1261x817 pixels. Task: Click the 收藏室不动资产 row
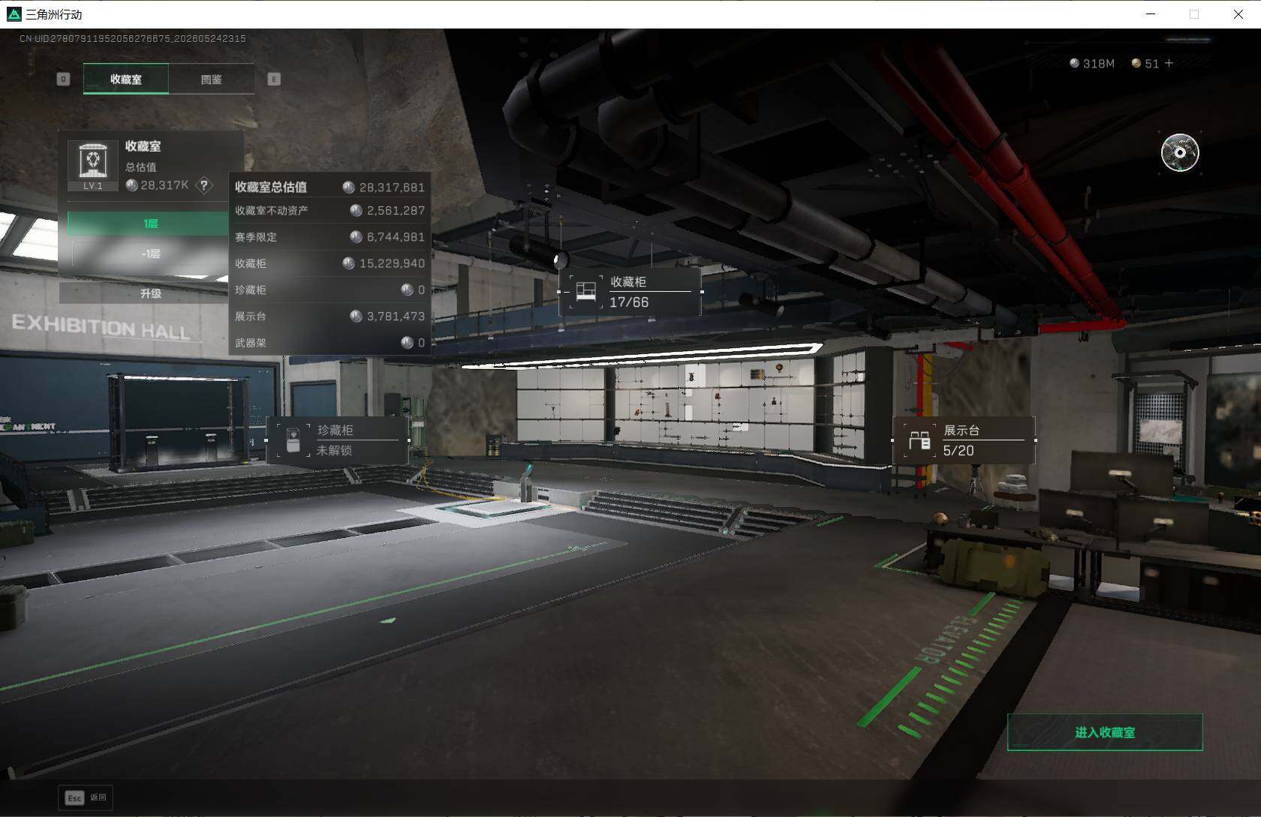[330, 211]
